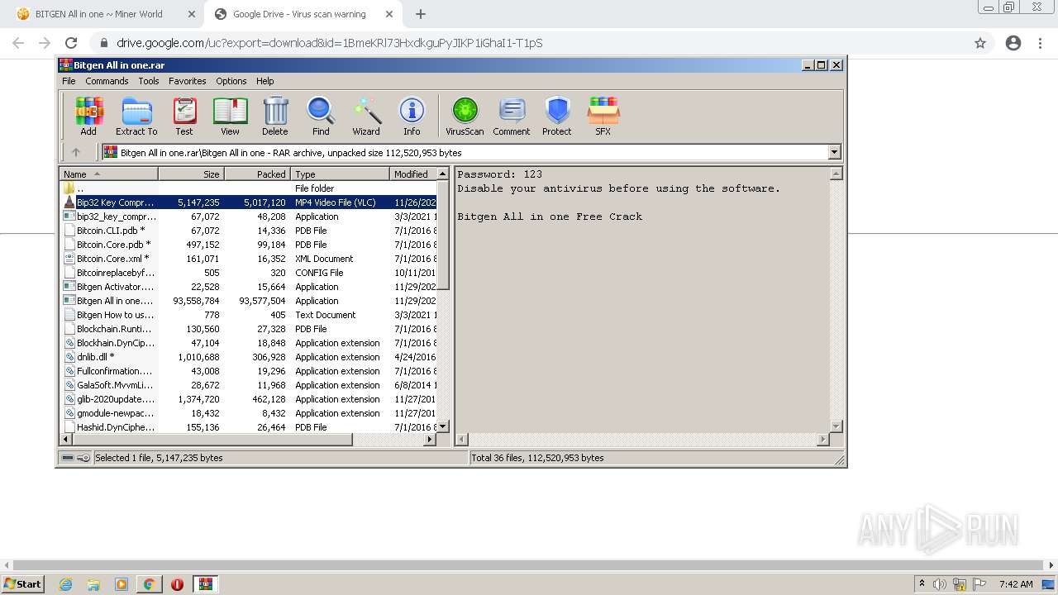Screen dimensions: 1058x595
Task: Open the Wizard wand icon
Action: [x=366, y=116]
